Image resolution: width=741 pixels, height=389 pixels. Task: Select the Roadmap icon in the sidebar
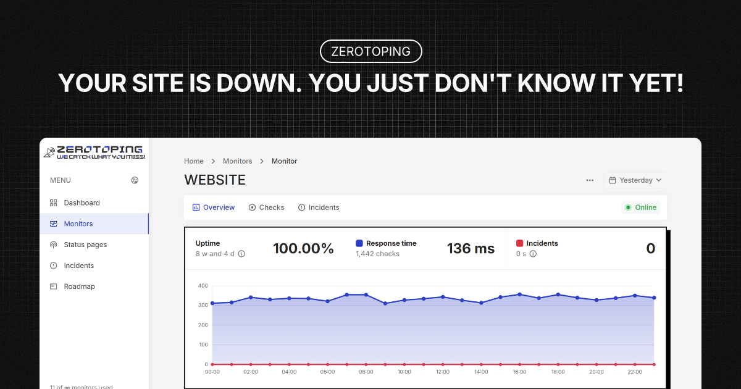tap(54, 286)
